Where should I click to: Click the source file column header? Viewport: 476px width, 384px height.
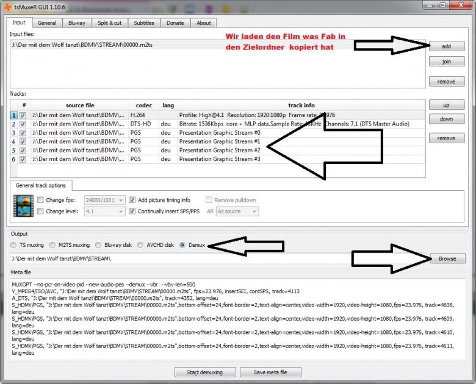pyautogui.click(x=80, y=105)
